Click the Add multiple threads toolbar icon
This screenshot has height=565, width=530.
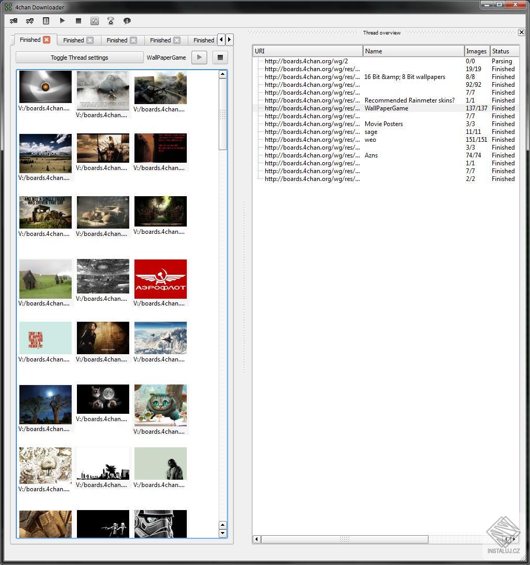point(30,21)
